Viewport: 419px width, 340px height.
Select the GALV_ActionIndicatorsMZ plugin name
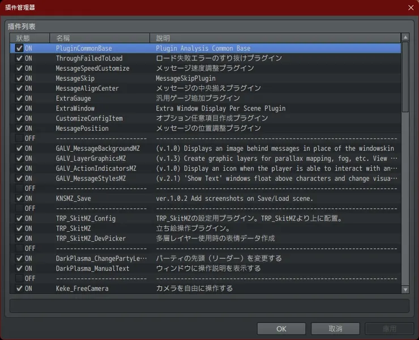tap(96, 168)
